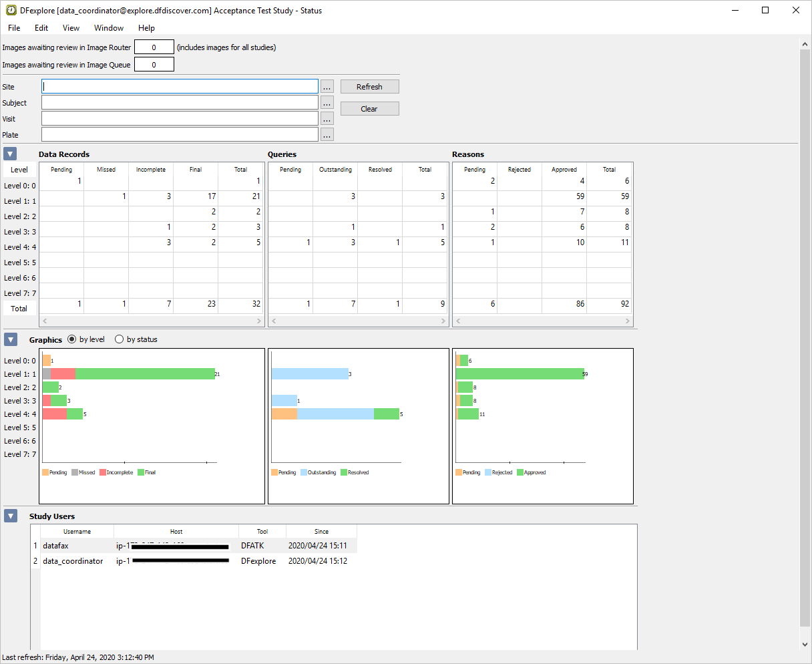Click the DFexplore app icon in title bar
812x664 pixels.
[x=11, y=11]
